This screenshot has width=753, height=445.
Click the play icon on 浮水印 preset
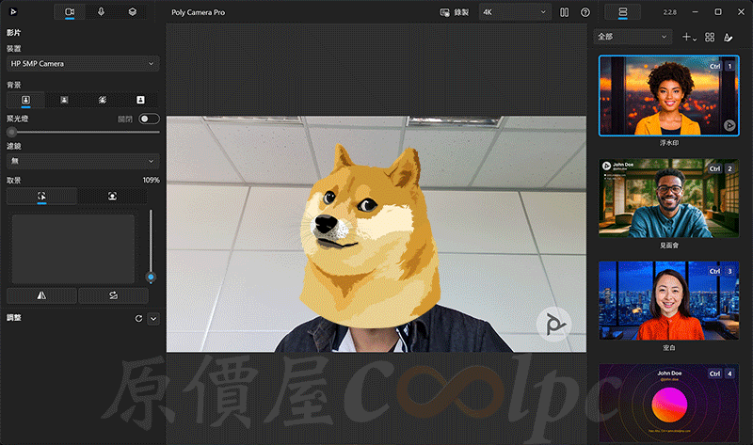point(729,125)
